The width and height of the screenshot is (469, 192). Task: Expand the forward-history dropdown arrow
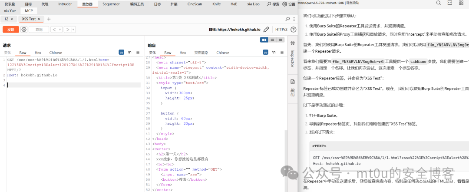[73, 30]
